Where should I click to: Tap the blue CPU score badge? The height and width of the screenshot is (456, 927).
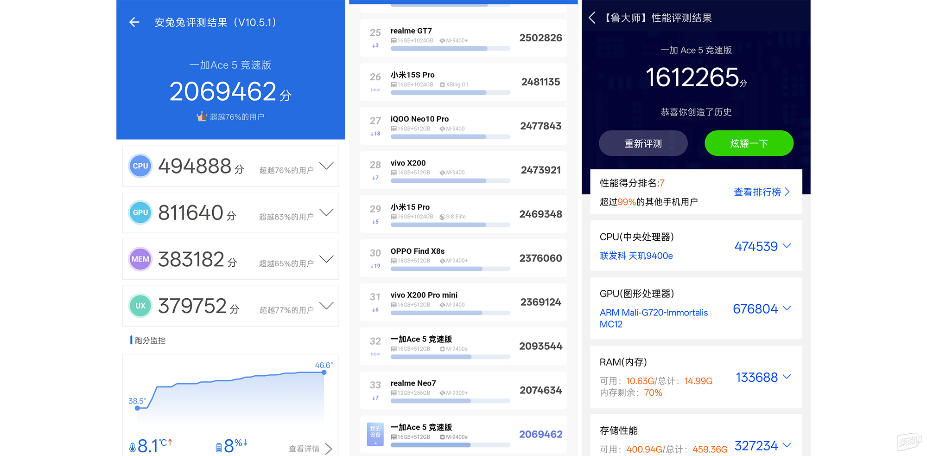[140, 166]
